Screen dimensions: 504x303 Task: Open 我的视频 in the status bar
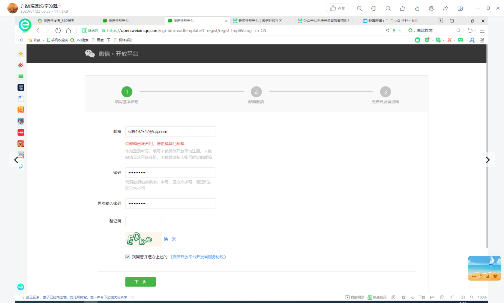click(355, 297)
